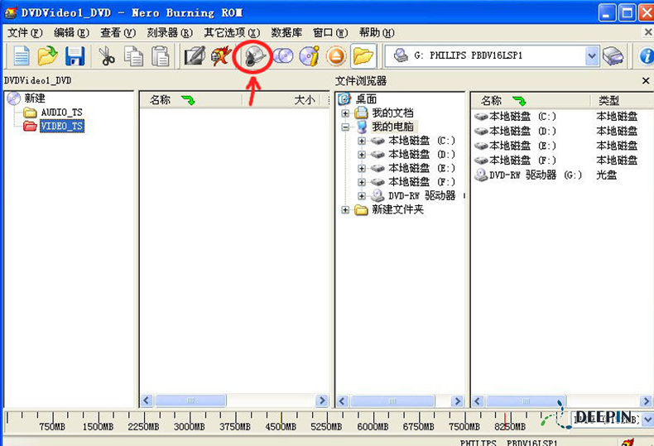Click the Cut scissors icon

107,56
